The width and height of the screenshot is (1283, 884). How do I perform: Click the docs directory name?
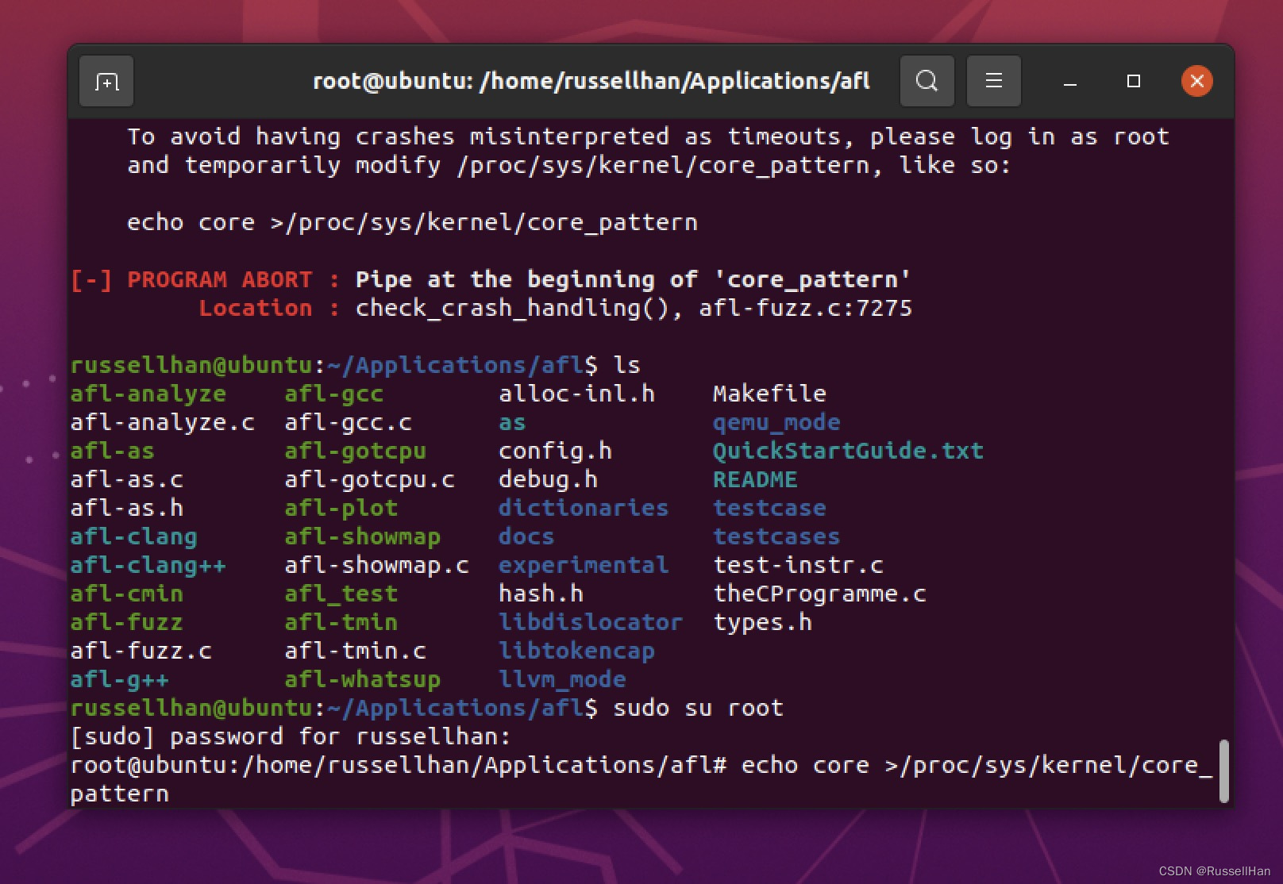527,536
